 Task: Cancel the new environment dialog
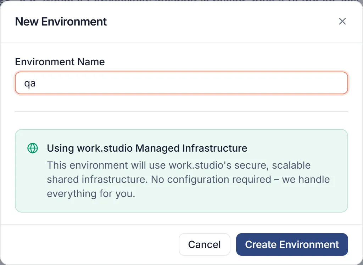205,244
